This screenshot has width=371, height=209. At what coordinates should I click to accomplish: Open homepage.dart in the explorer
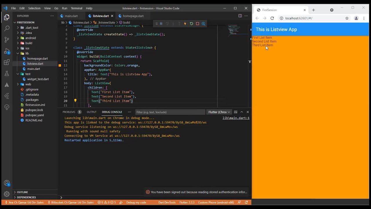37,59
